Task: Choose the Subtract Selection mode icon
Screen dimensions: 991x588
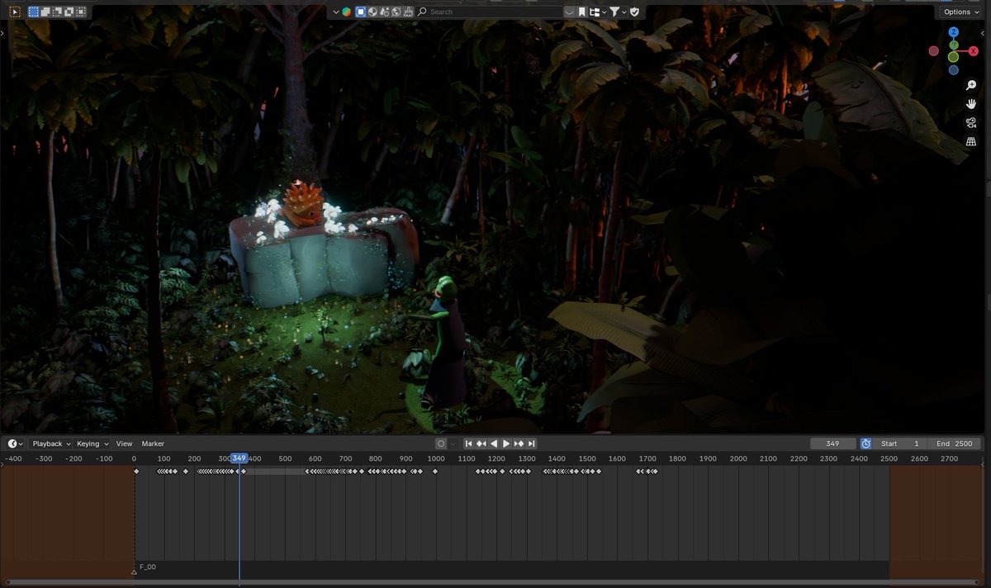Action: point(57,12)
